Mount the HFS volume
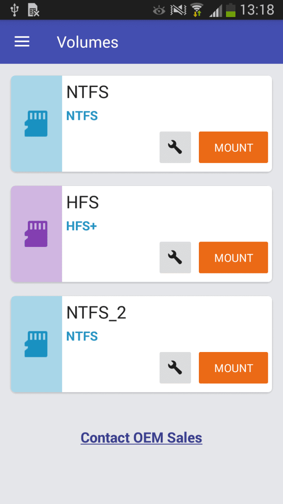283x504 pixels. click(233, 257)
